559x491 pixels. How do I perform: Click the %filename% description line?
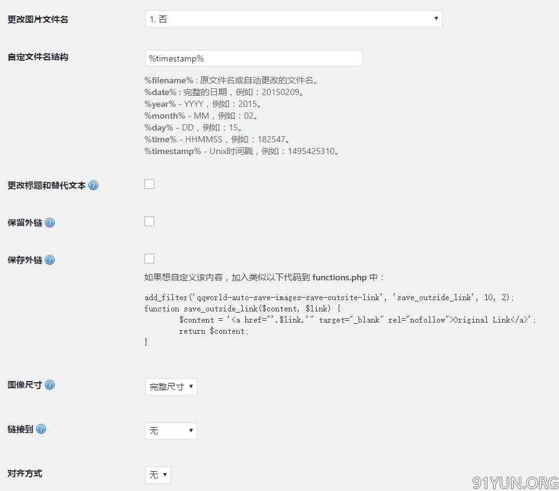pyautogui.click(x=231, y=80)
